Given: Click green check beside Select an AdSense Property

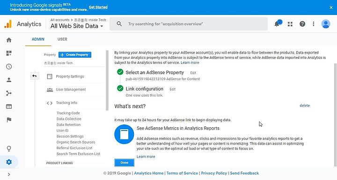Looking at the screenshot, I should 120,72.
